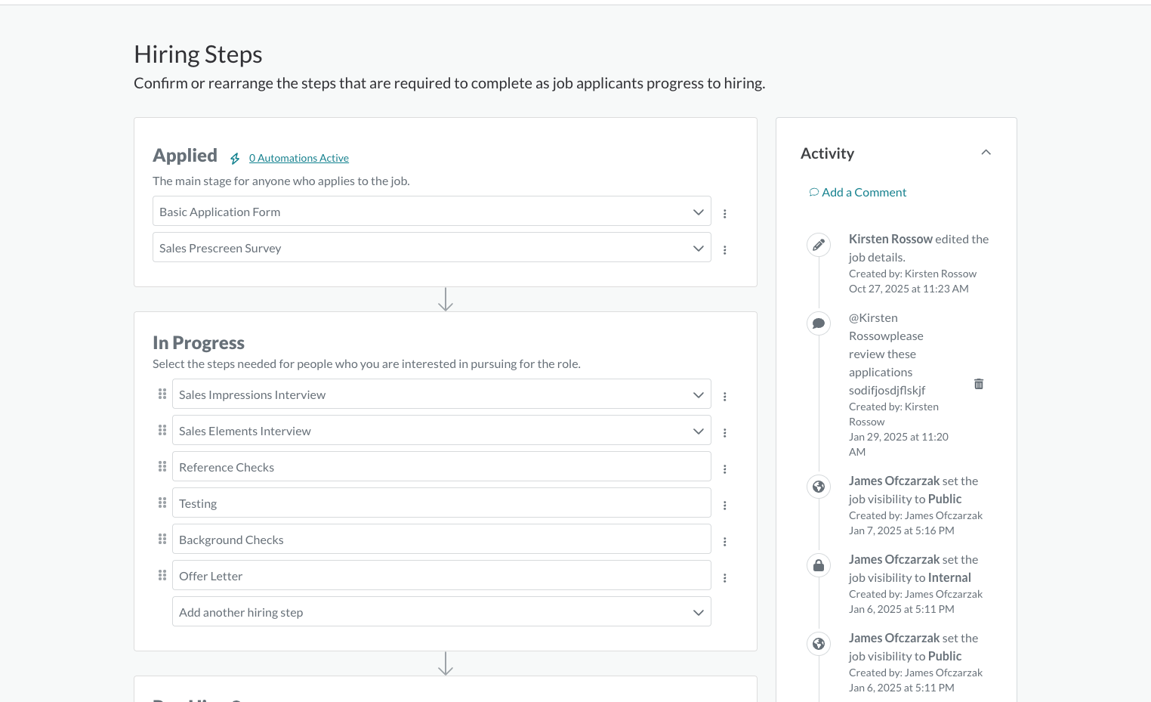Viewport: 1151px width, 702px height.
Task: Open the kebab menu for Reference Checks
Action: [x=725, y=469]
